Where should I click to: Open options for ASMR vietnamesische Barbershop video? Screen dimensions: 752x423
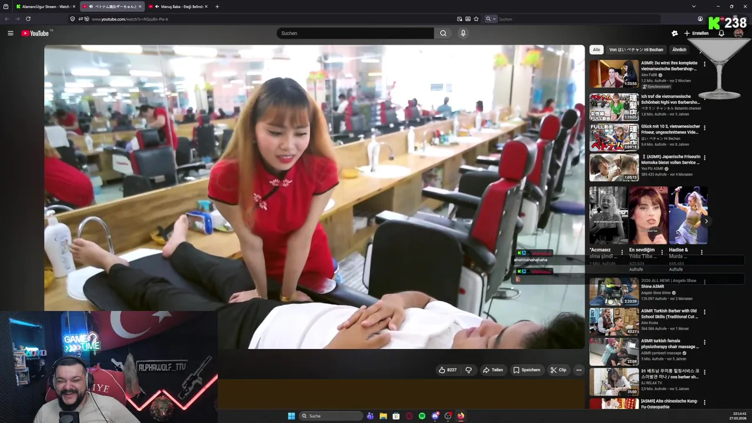(x=704, y=64)
